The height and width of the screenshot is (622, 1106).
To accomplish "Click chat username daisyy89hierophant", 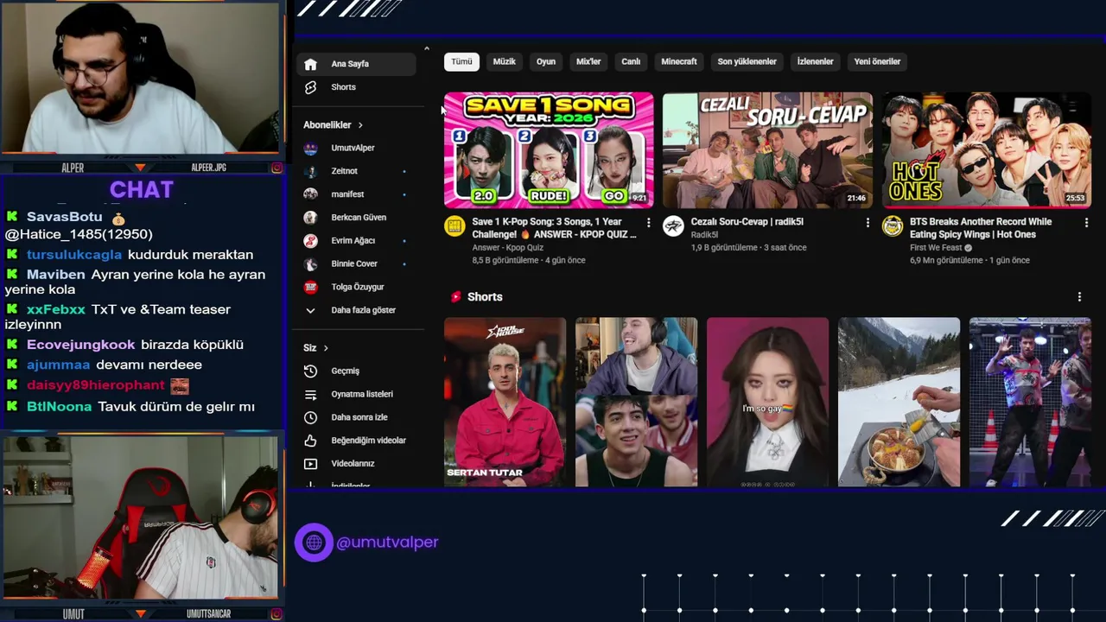I will coord(96,385).
